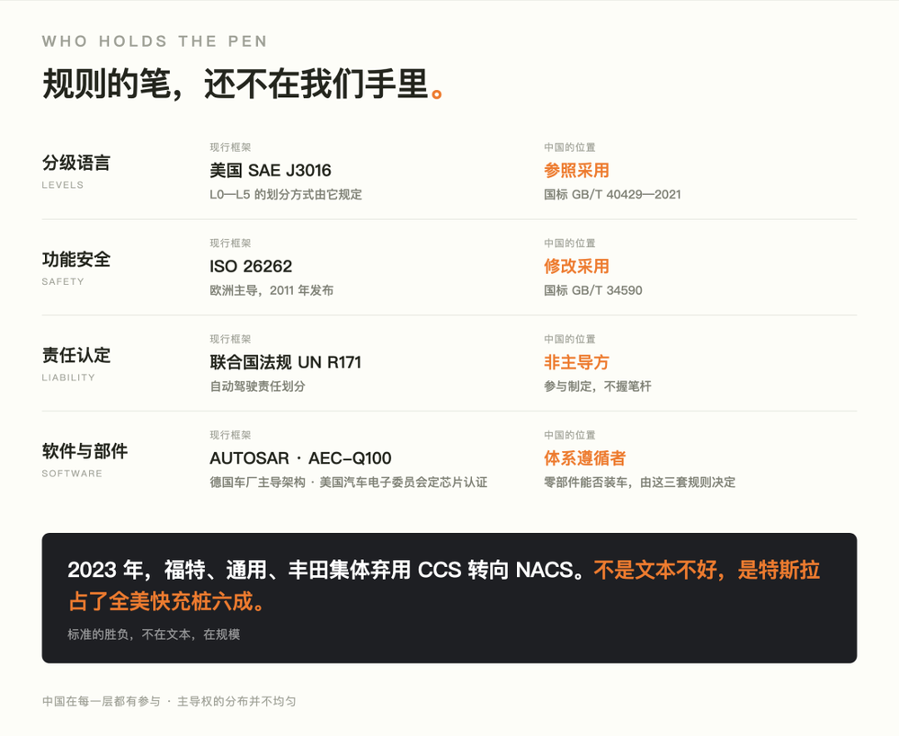Image resolution: width=899 pixels, height=736 pixels.
Task: Click the 'WHO HOLDS THE PEN' eyebrow text
Action: (155, 41)
